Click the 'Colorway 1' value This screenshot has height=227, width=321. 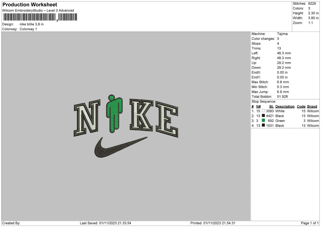[28, 29]
